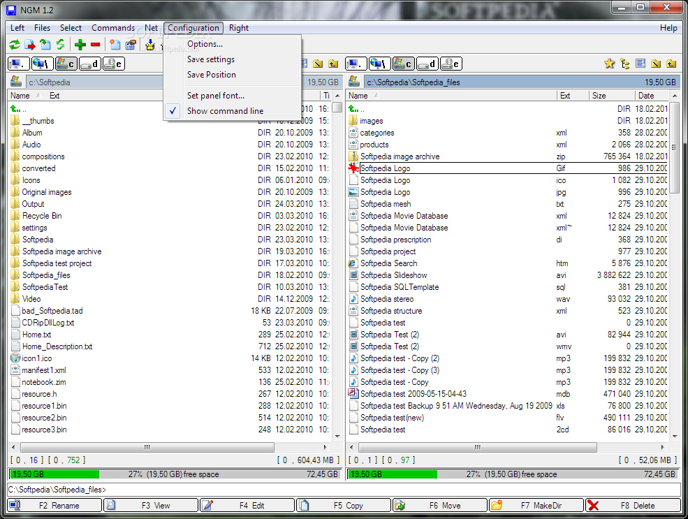The image size is (688, 519).
Task: Click the F5 Copy button
Action: pos(344,505)
